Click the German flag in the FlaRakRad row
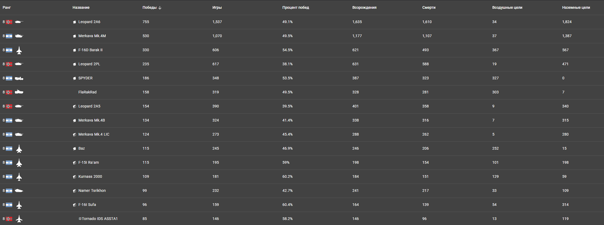 9,92
